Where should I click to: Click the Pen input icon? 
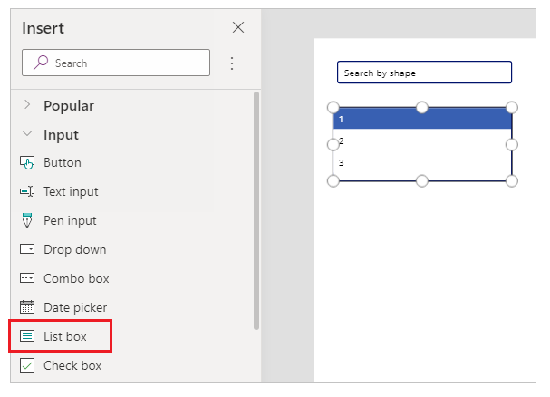click(27, 220)
